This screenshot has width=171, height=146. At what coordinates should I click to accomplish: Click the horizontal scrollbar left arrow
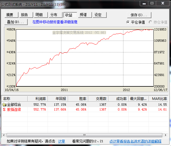(4, 135)
